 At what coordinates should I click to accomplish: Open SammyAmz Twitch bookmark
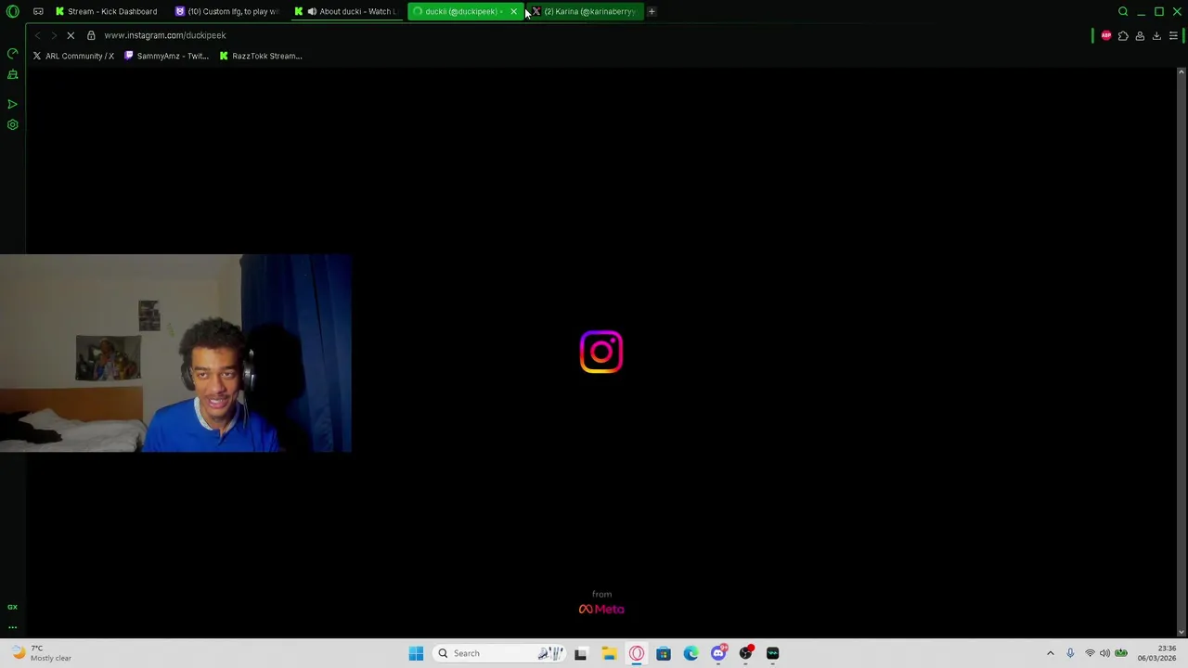pyautogui.click(x=167, y=56)
